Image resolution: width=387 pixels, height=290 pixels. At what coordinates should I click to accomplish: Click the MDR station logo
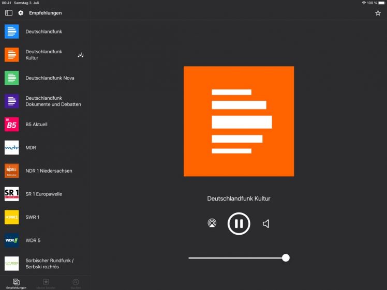pos(11,148)
